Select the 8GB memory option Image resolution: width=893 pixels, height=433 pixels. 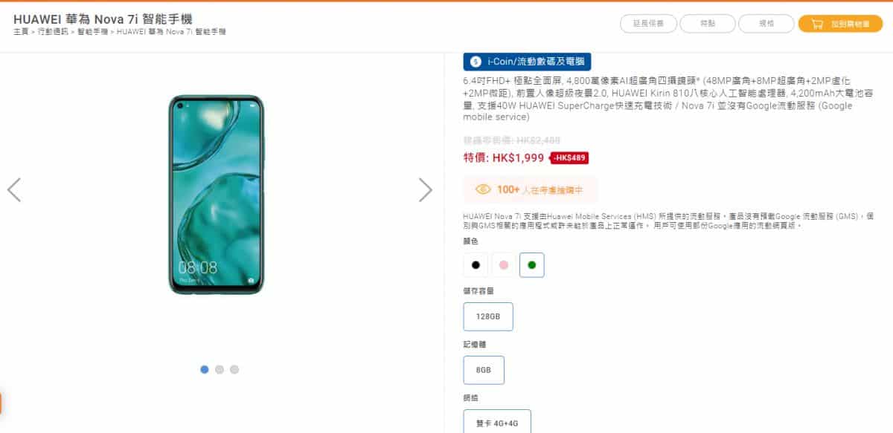click(x=484, y=370)
